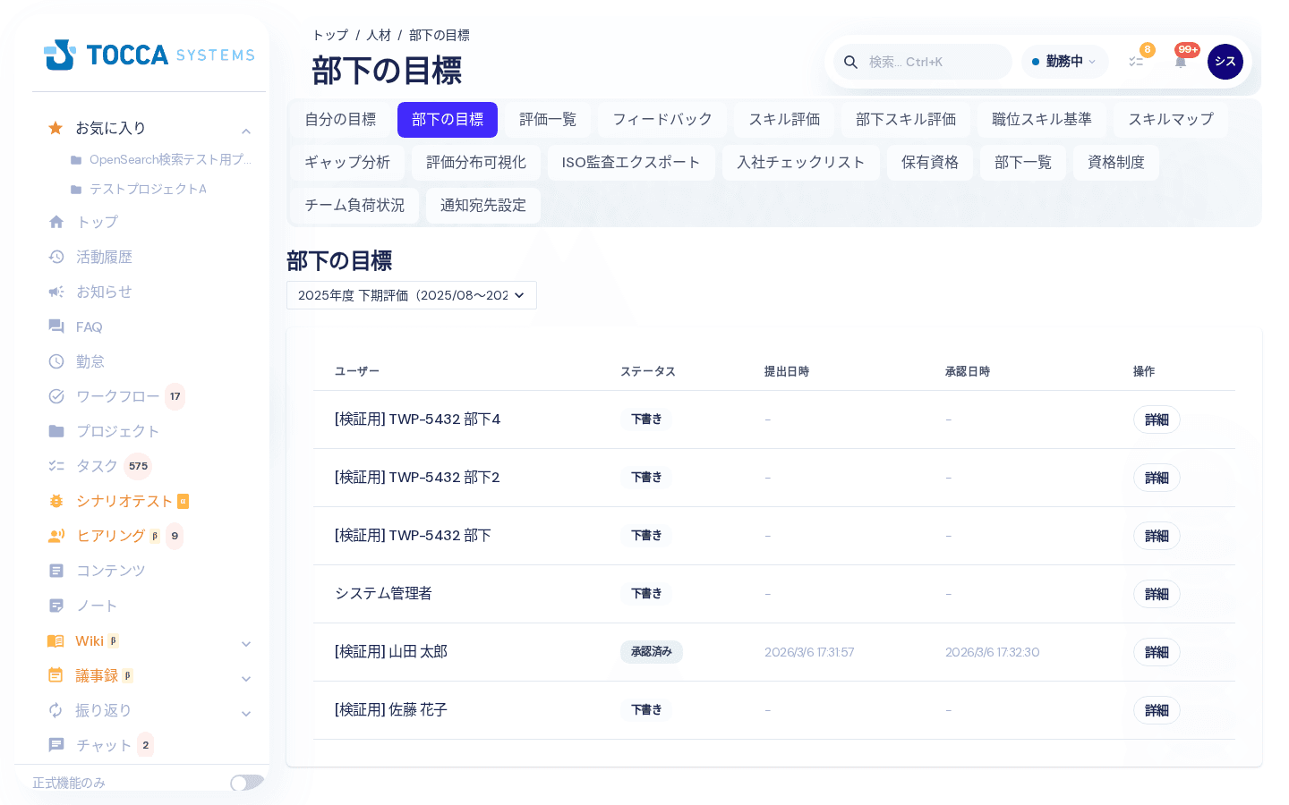Open シナリオテスト bug icon
Screen dimensions: 1289x805
[56, 501]
